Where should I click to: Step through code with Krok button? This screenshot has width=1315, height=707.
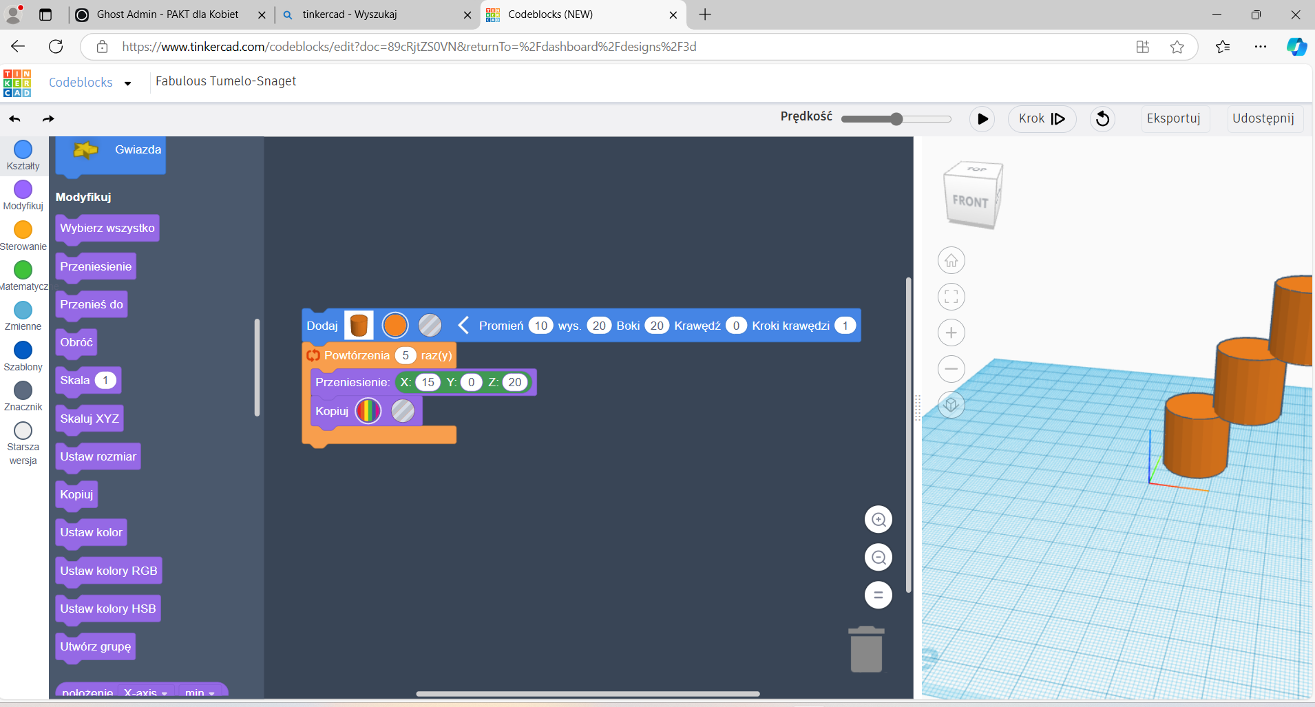[1042, 119]
